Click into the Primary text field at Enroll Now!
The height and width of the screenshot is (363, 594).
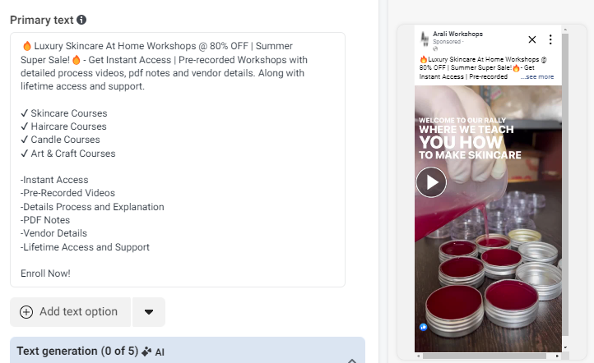45,273
